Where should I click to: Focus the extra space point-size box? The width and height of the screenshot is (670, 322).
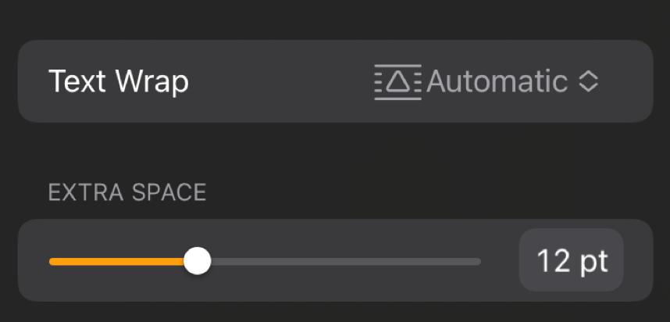pyautogui.click(x=572, y=260)
